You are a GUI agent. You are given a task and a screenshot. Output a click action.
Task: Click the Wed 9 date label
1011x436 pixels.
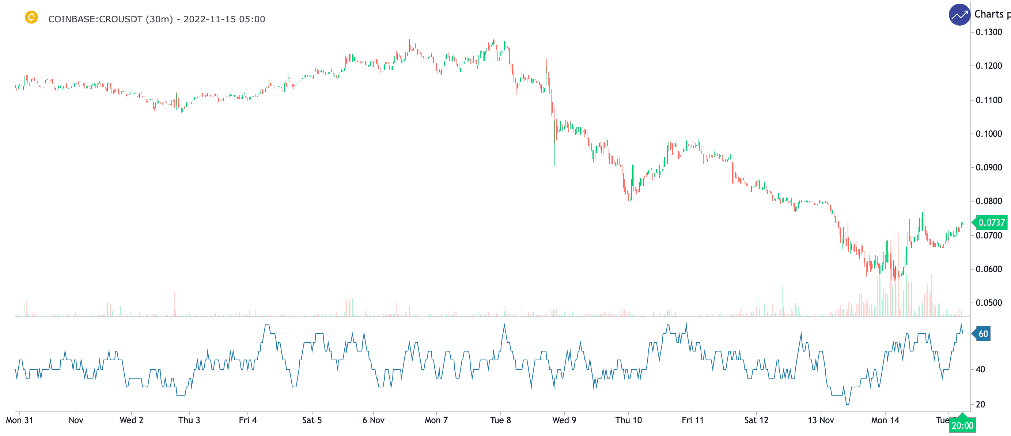click(564, 420)
